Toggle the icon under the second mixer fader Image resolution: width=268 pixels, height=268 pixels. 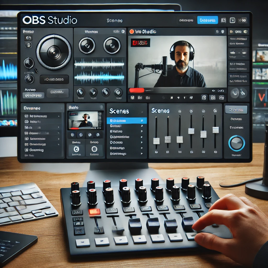pos(168,152)
